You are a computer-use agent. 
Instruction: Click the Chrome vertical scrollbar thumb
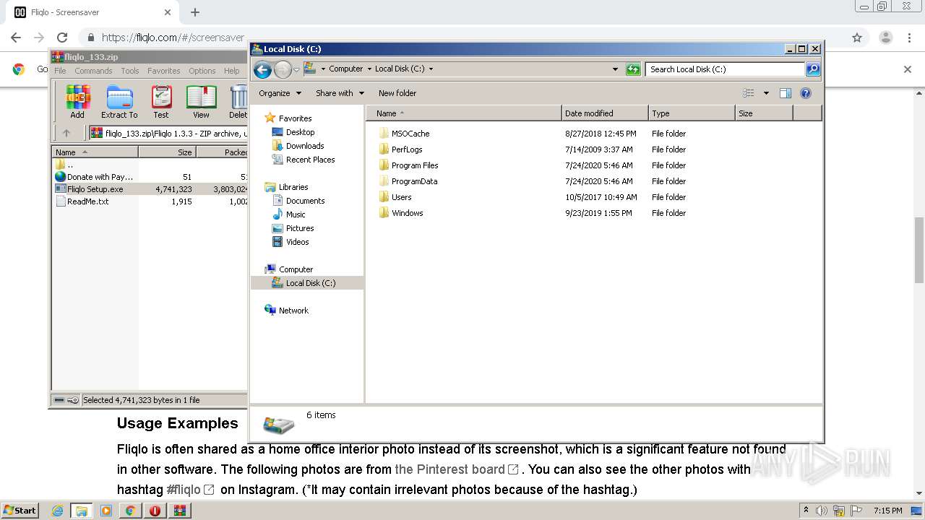[919, 251]
